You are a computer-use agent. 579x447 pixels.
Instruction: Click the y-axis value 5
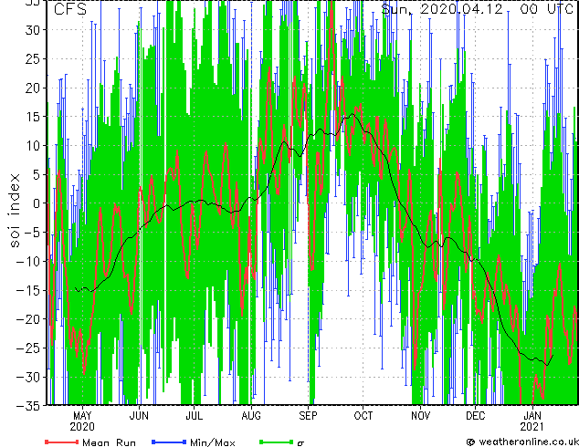pyautogui.click(x=37, y=174)
